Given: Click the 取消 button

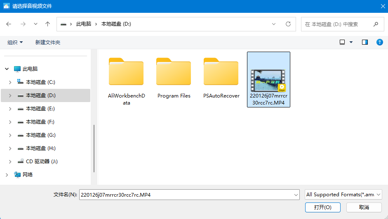Looking at the screenshot, I should 364,207.
